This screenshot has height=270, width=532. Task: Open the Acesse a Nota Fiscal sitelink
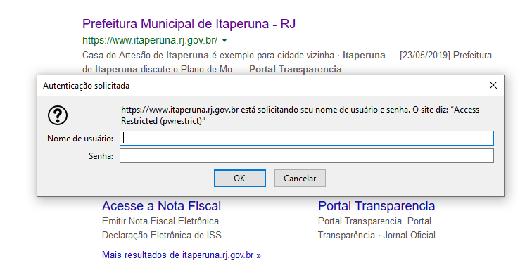click(162, 206)
